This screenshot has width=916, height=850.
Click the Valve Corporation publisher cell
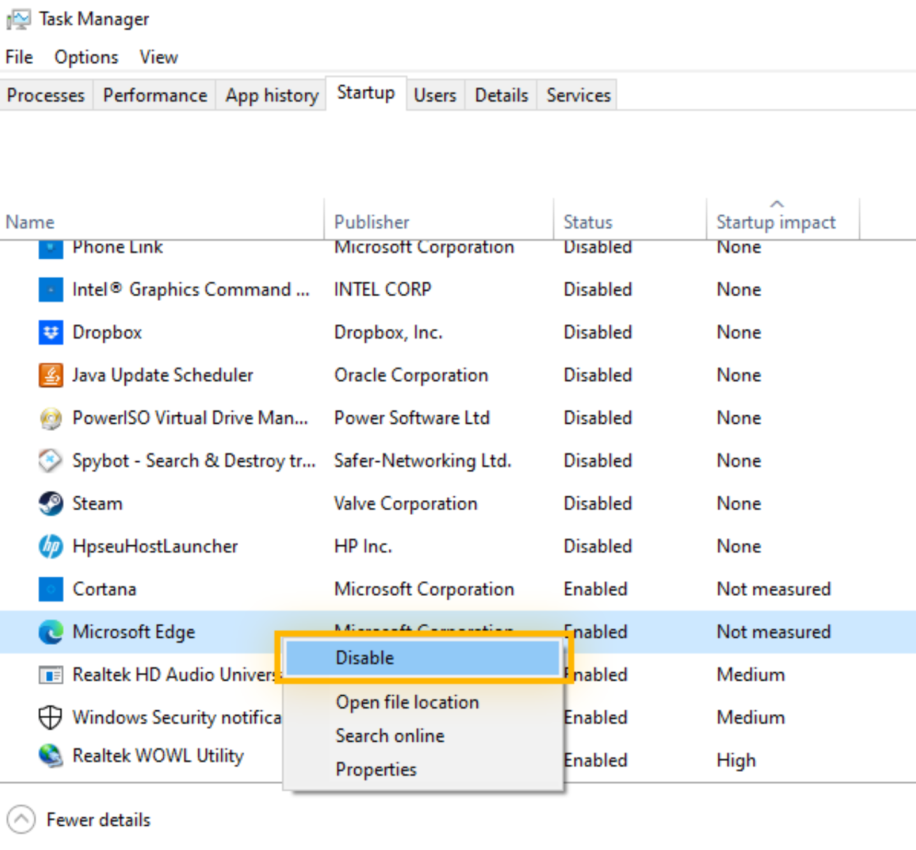(406, 504)
